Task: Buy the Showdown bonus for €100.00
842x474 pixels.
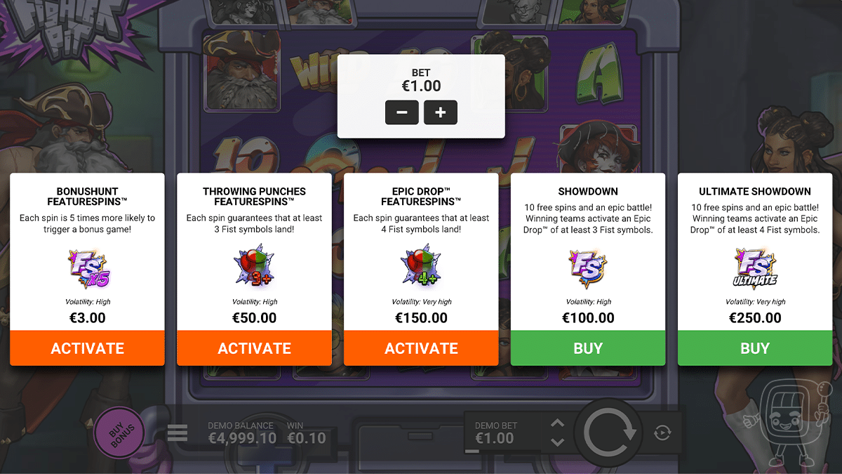Action: click(588, 348)
